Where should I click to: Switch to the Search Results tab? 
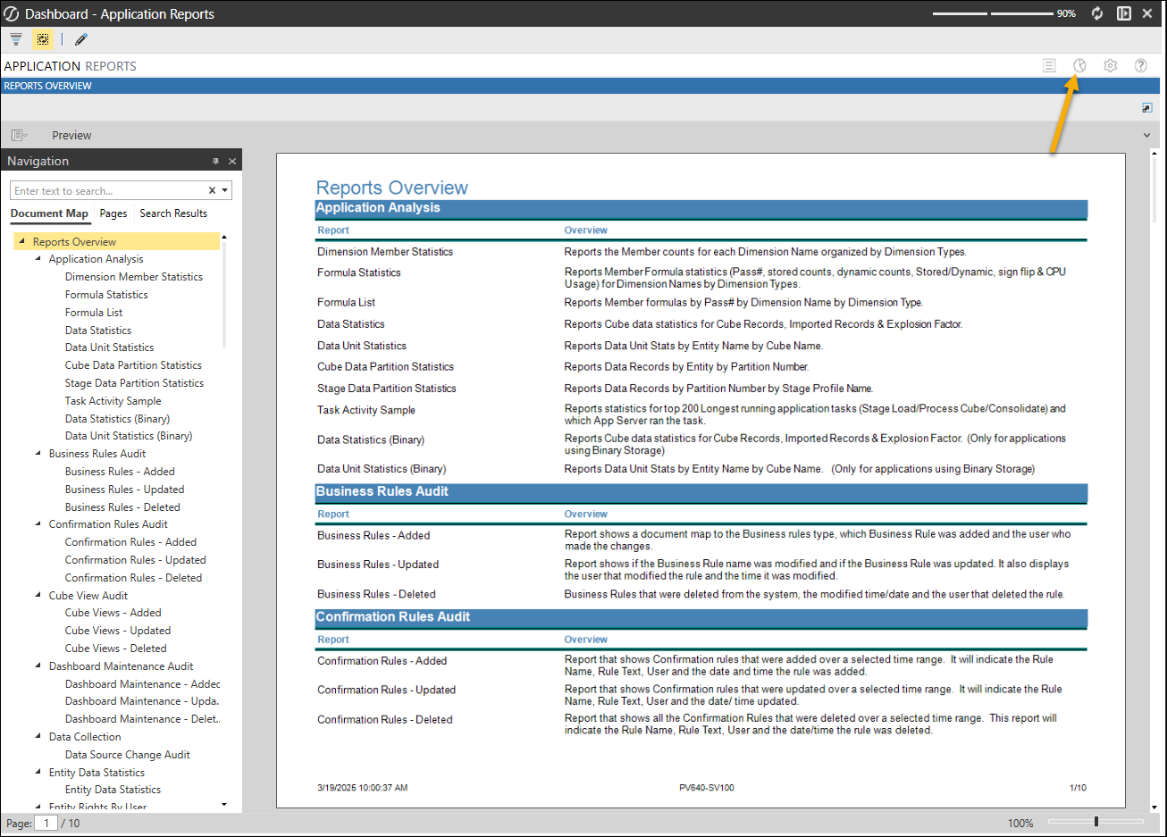[x=173, y=213]
